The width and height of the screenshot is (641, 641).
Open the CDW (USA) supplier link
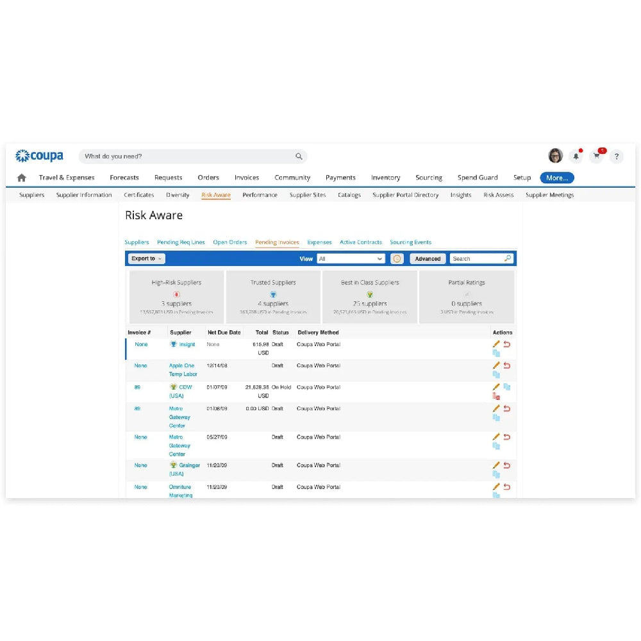180,391
